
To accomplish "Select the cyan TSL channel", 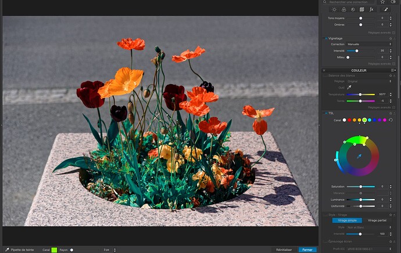I will click(370, 120).
